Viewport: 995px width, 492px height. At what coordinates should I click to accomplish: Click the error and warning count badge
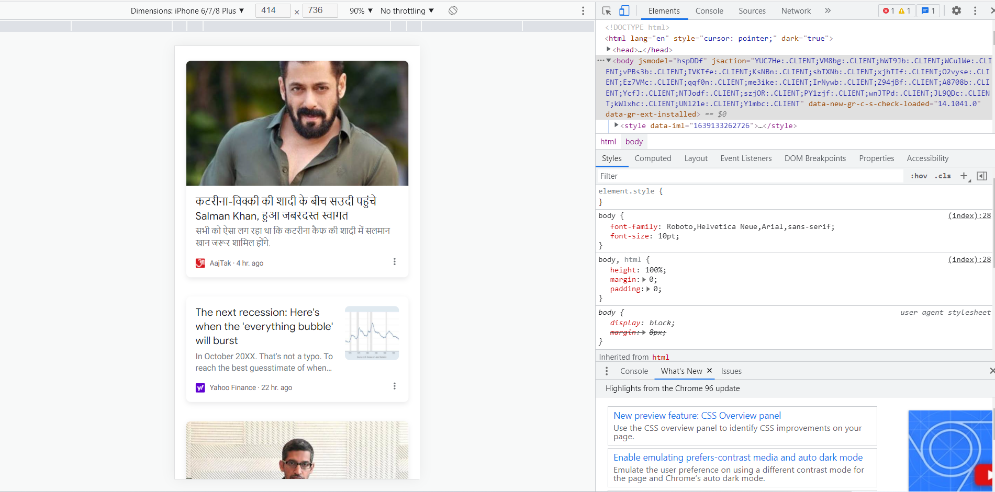897,10
